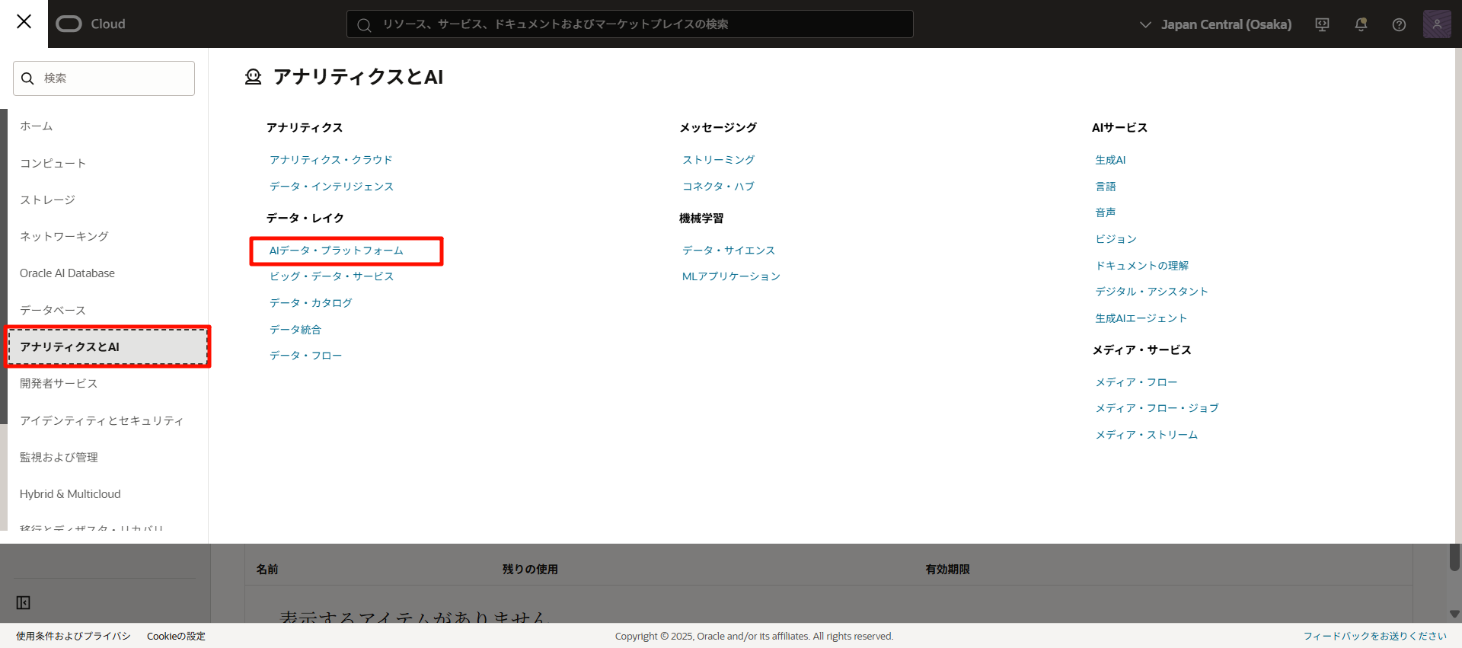Click the Oracle Cloud logo
The width and height of the screenshot is (1462, 648).
tap(91, 24)
